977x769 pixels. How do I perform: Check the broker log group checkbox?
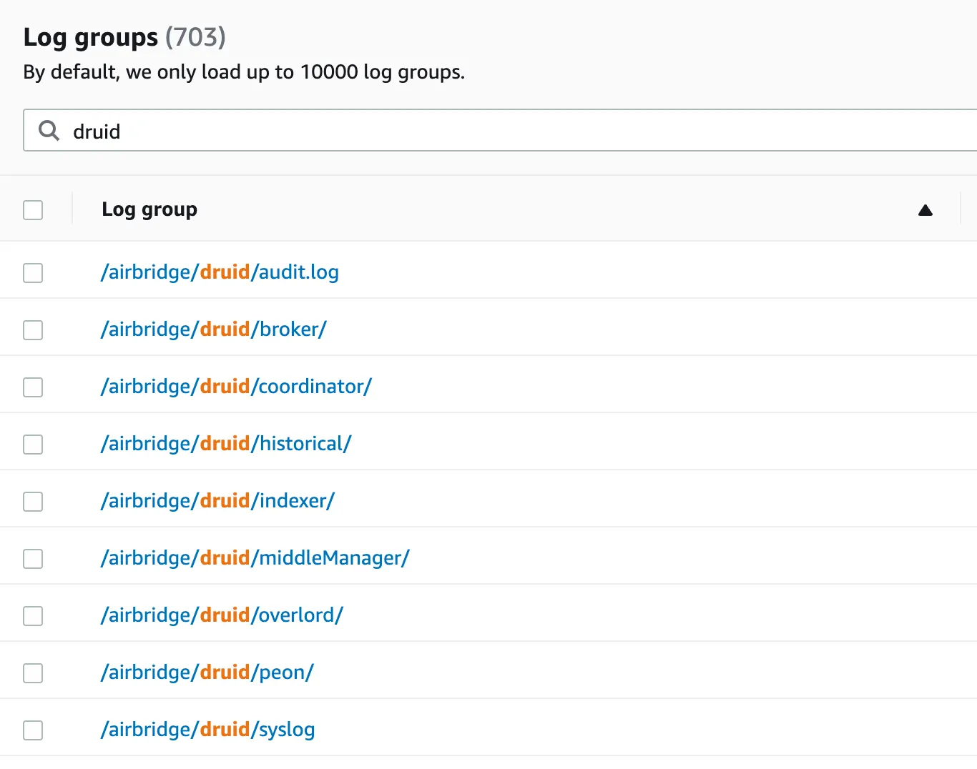[x=33, y=330]
